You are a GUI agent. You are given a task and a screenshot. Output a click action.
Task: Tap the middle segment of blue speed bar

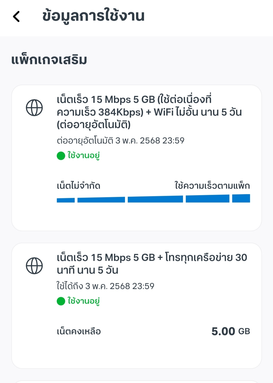pyautogui.click(x=155, y=199)
